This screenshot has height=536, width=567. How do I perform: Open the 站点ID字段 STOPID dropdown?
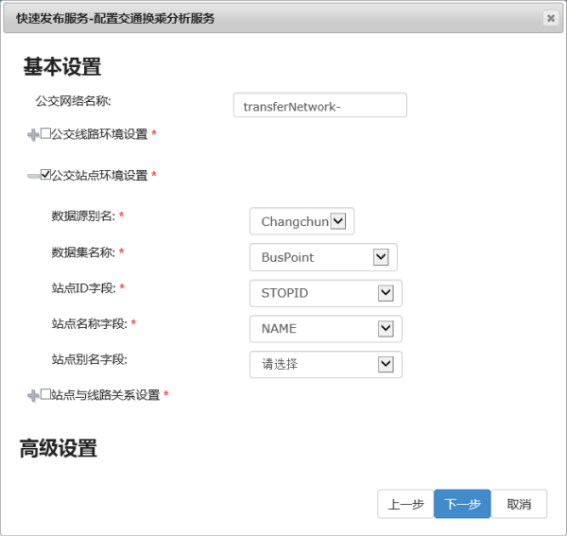[x=325, y=293]
